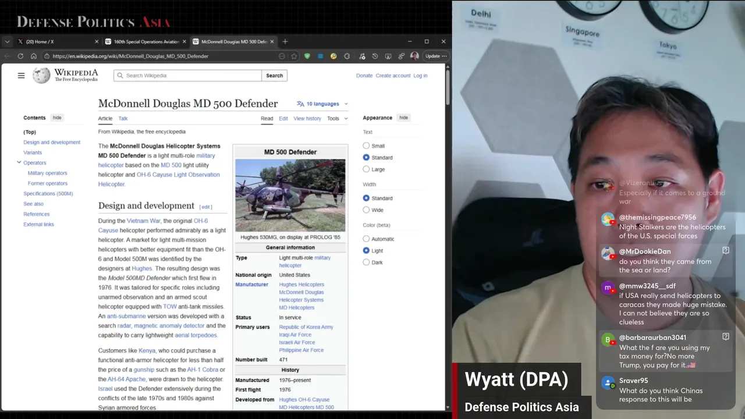The width and height of the screenshot is (745, 419).
Task: Hide the Contents sidebar
Action: [57, 118]
